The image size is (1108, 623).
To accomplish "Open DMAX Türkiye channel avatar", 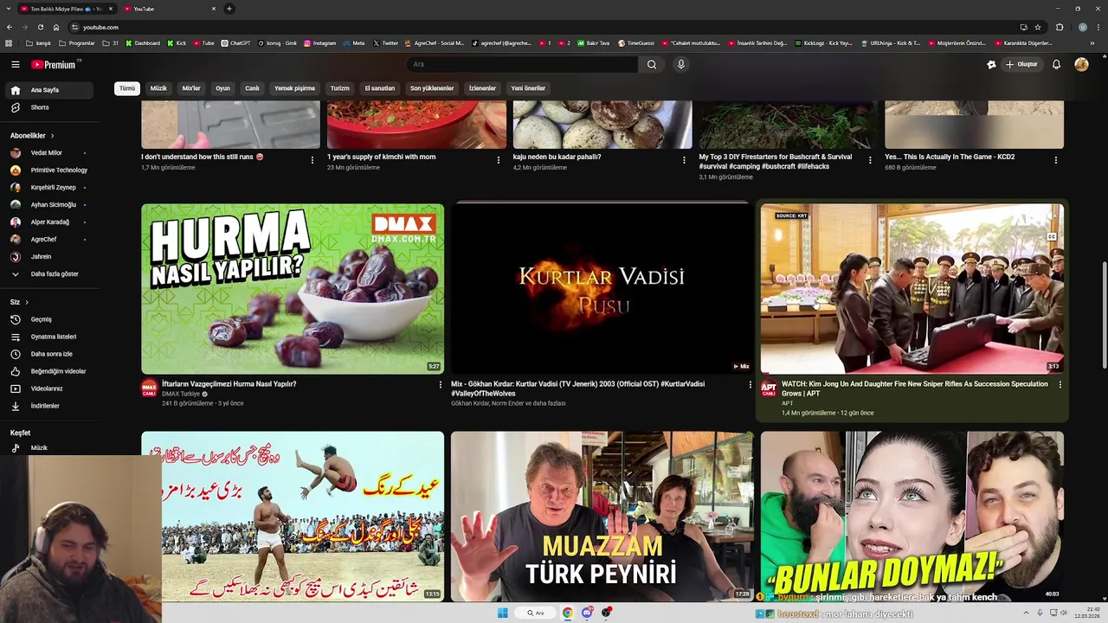I will click(x=149, y=389).
